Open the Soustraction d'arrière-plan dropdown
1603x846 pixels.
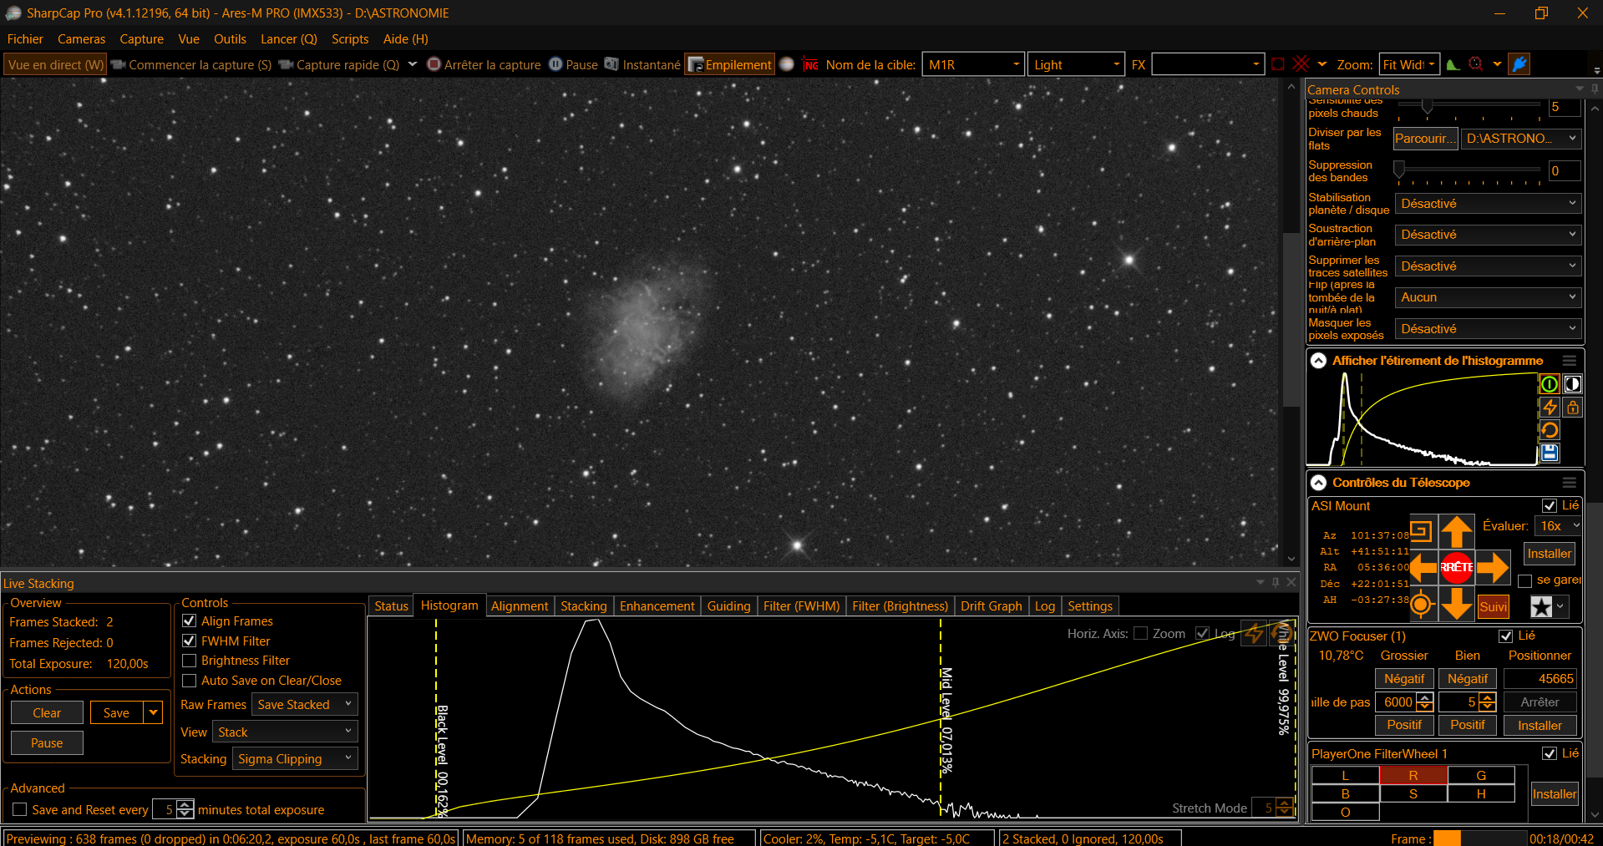1488,235
